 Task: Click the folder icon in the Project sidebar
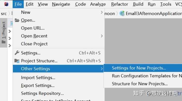[4, 42]
